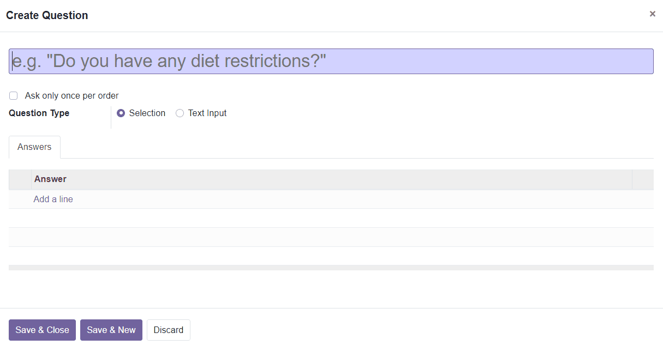Click the "Text Input" option label text

point(207,113)
